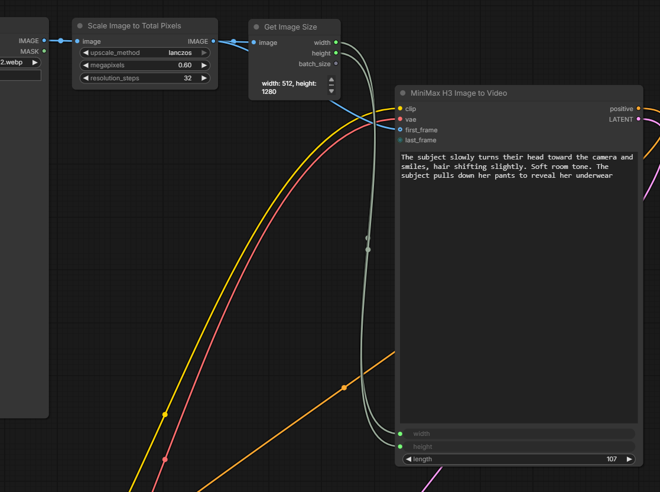The height and width of the screenshot is (492, 660).
Task: Increase megapixels with the right arrow
Action: click(x=204, y=65)
